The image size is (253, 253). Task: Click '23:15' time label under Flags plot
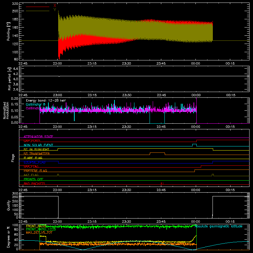coord(92,190)
